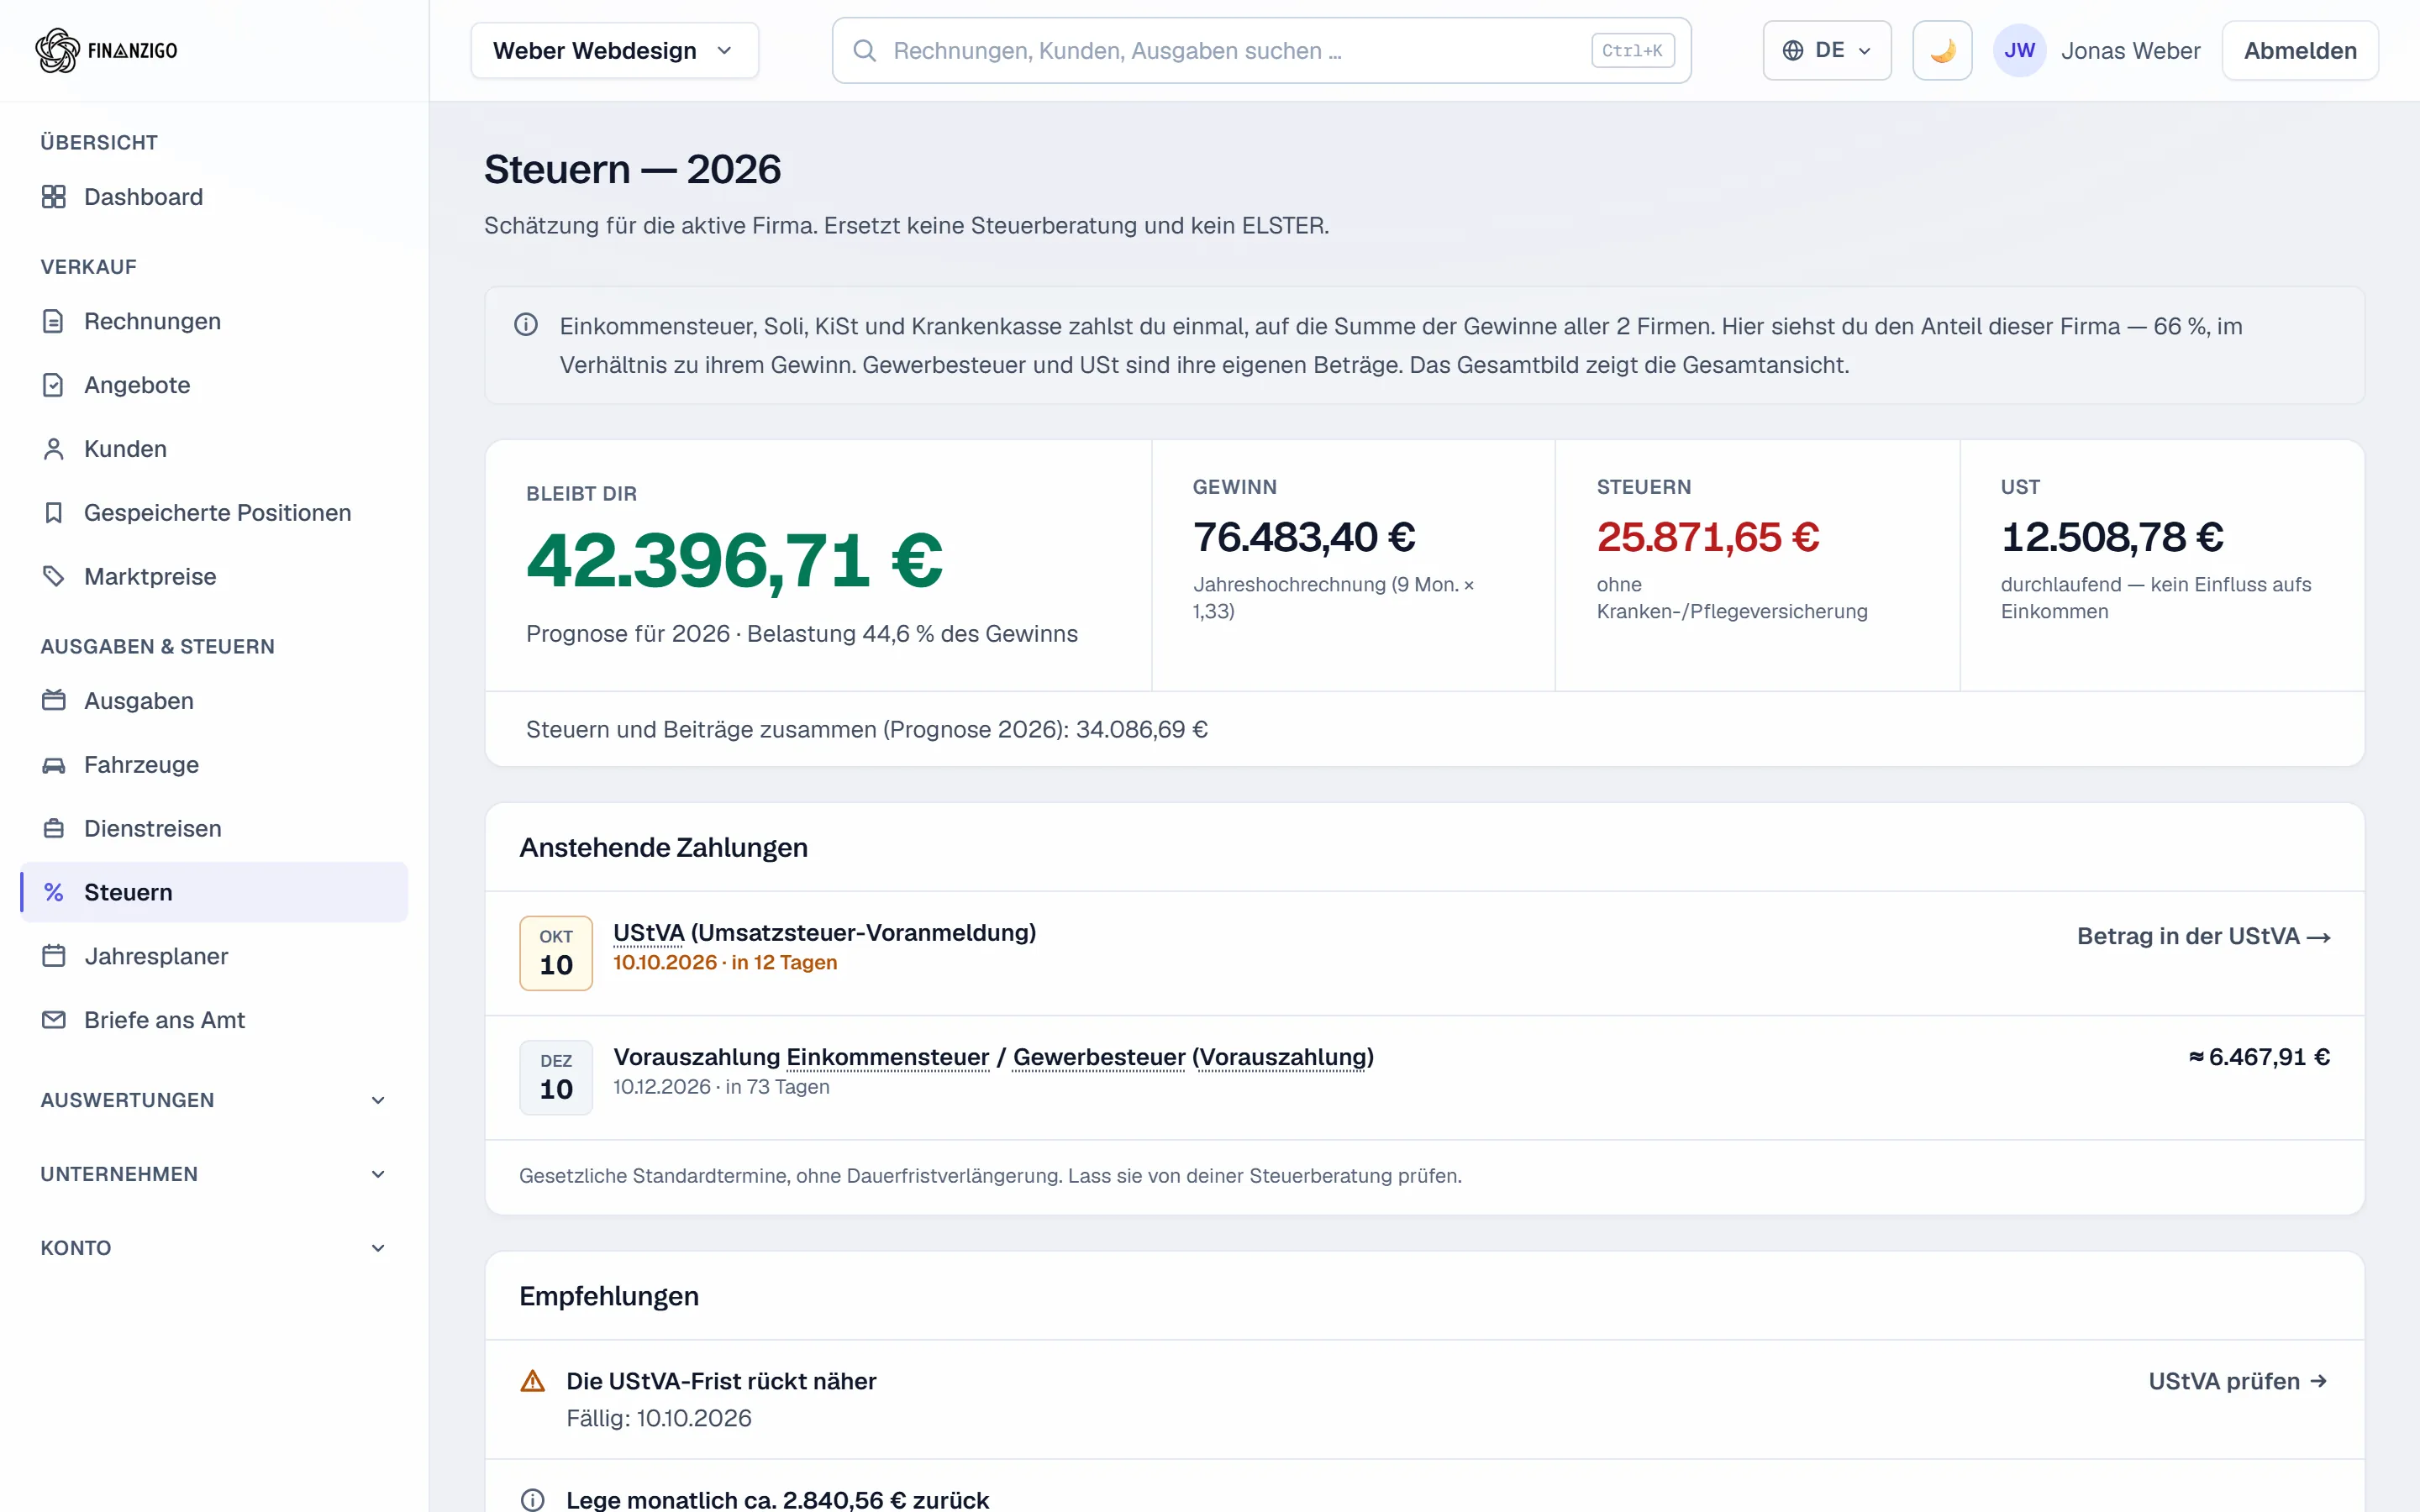The height and width of the screenshot is (1512, 2420).
Task: Click the Ctrl+K shortcut badge
Action: [1632, 51]
